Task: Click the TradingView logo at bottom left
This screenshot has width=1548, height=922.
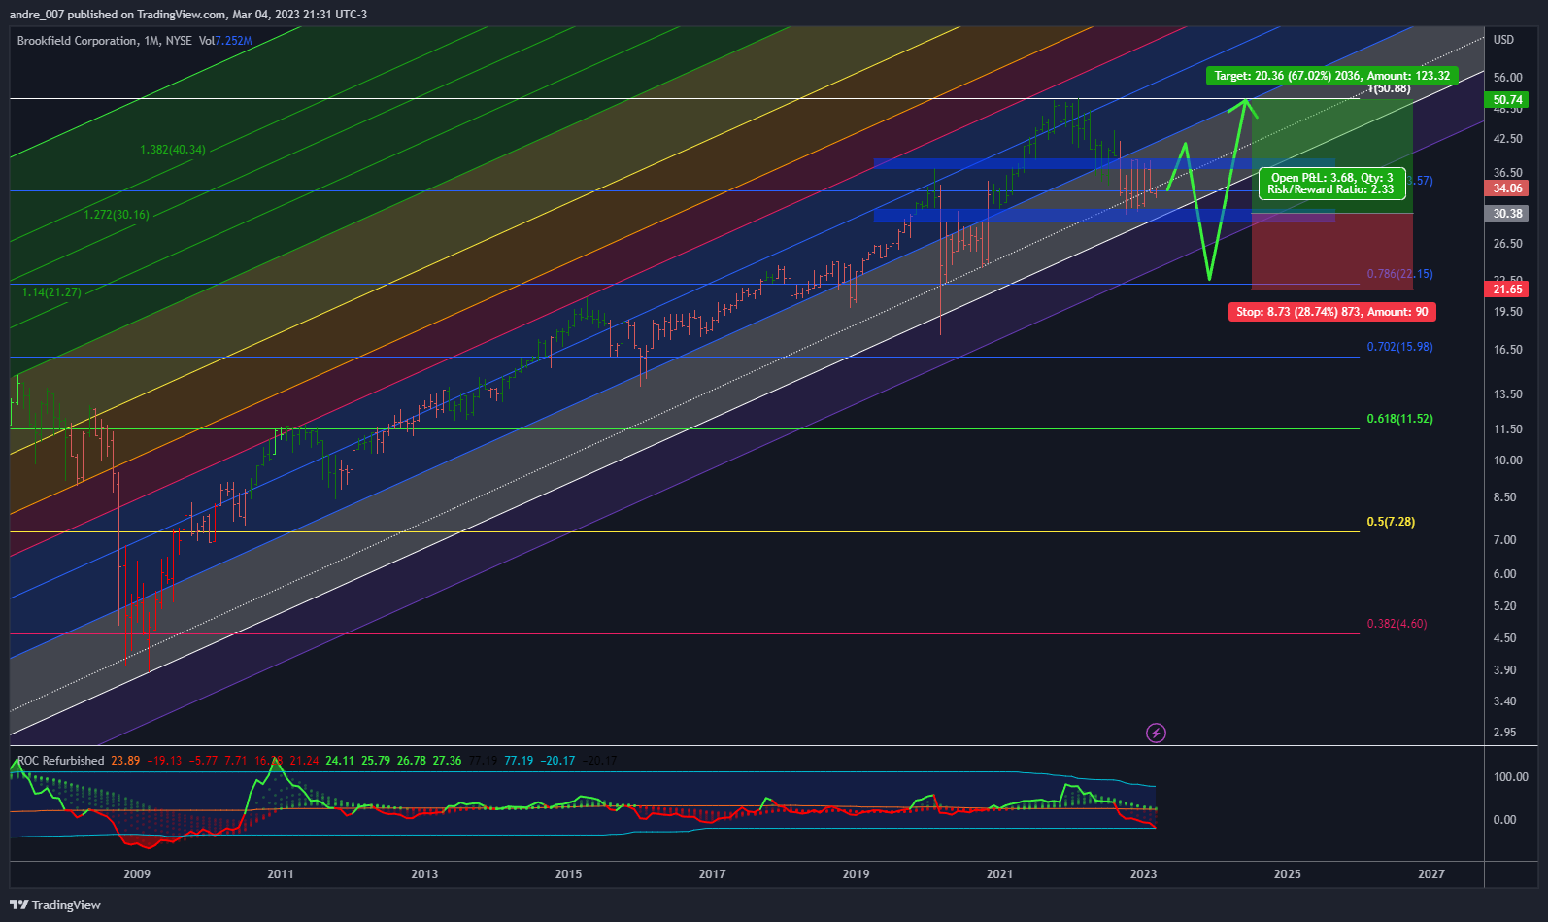Action: 55,905
